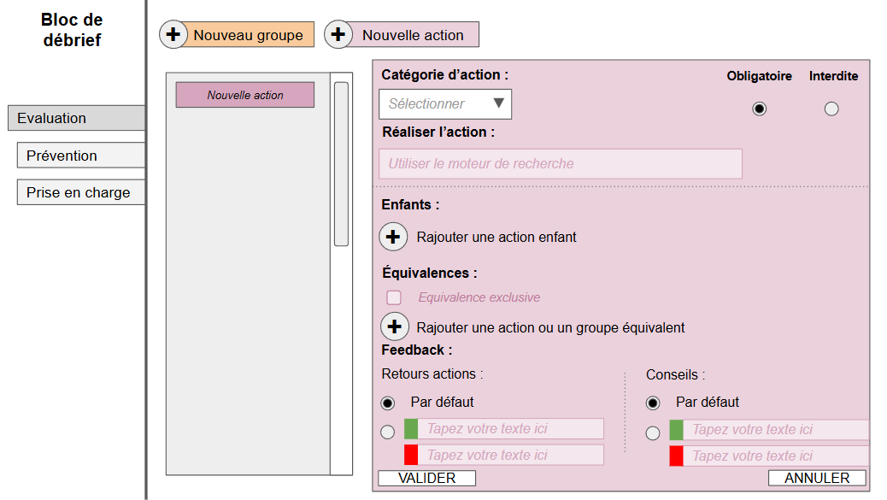Select the Obligatoire radio button
The image size is (887, 500).
[759, 109]
